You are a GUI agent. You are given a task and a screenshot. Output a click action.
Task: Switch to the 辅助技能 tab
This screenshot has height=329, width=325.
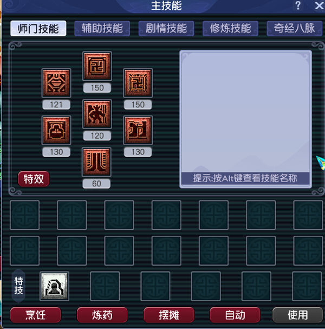coord(102,28)
